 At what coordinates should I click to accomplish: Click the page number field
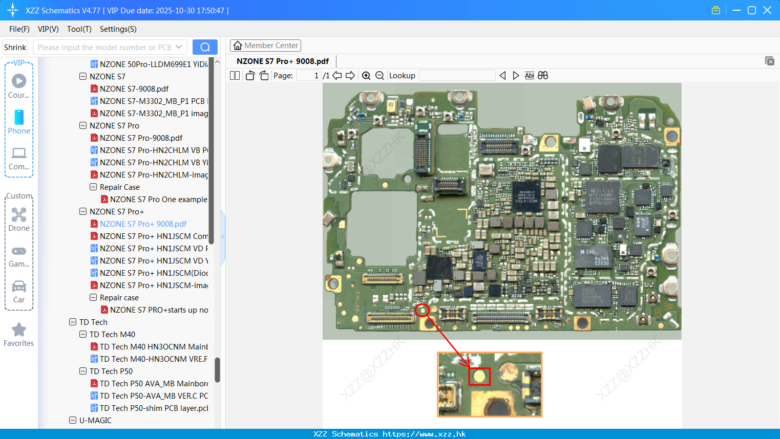point(308,76)
